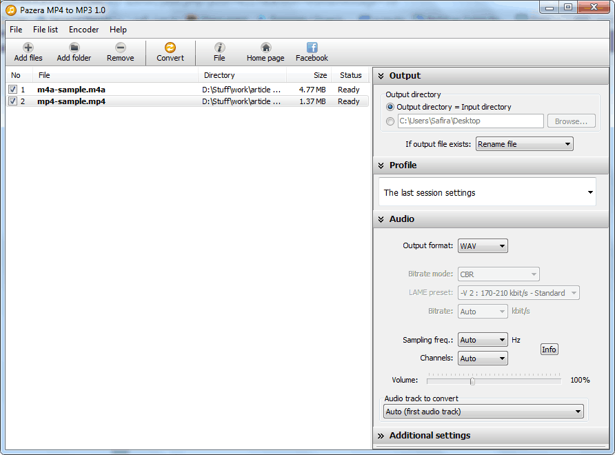Screen dimensions: 615x455
Task: Select the m4a-sample.m4a file name
Action: (x=72, y=90)
